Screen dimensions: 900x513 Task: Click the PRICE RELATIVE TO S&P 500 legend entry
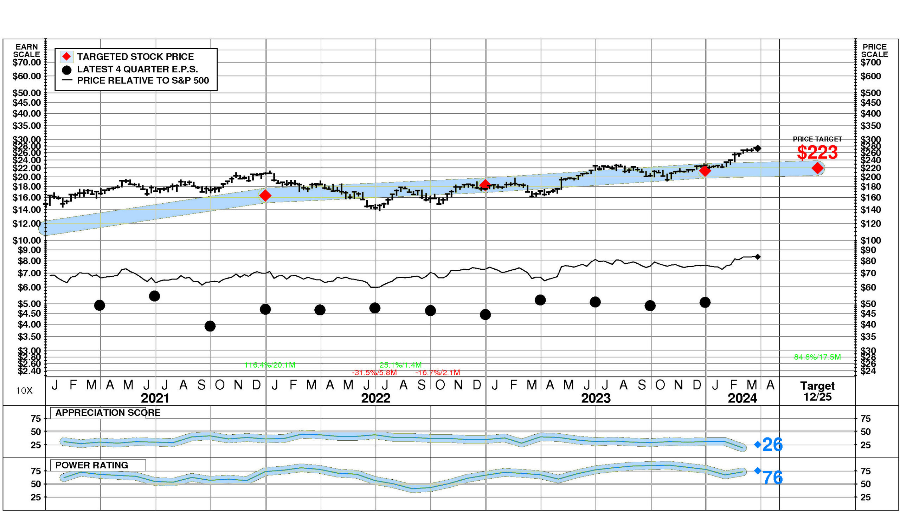pyautogui.click(x=143, y=81)
